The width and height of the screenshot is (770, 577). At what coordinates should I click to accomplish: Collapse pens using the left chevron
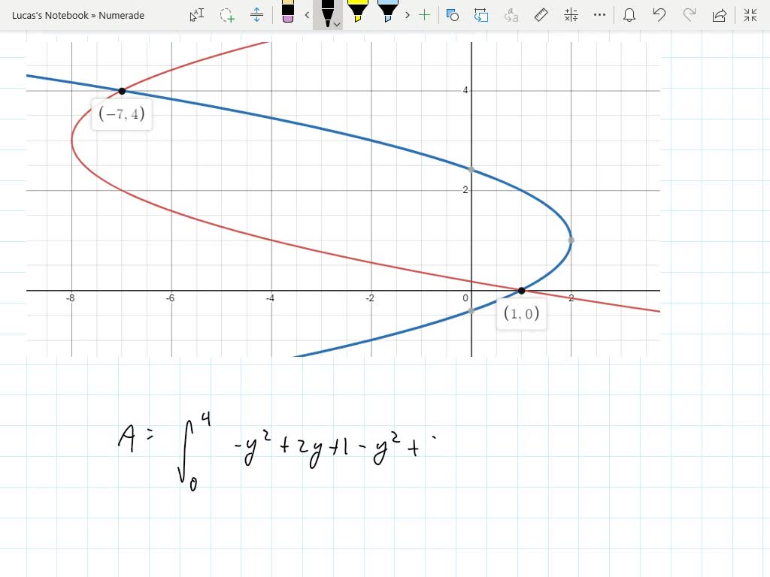pos(307,15)
